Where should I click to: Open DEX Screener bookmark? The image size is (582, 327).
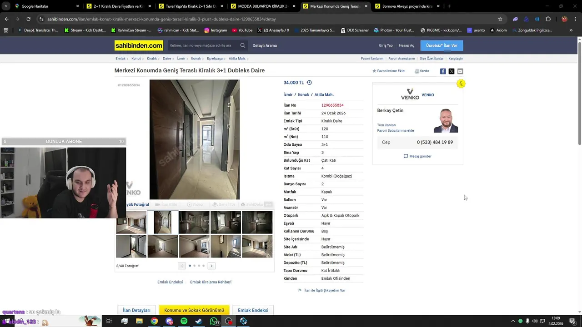tap(354, 30)
